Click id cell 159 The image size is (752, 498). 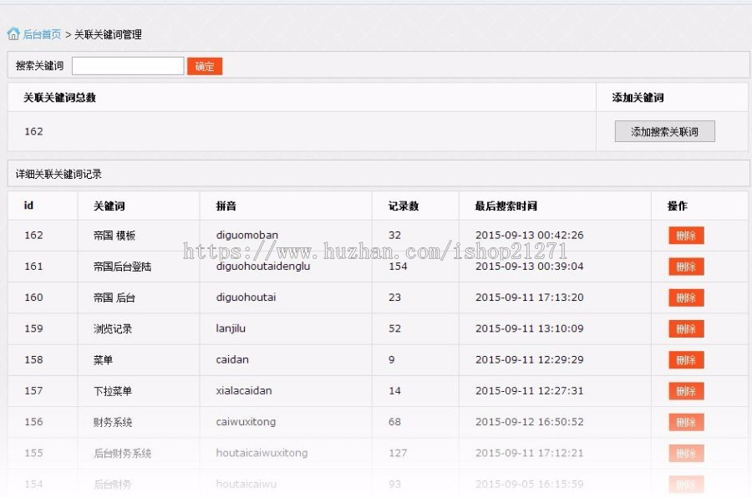[33, 328]
